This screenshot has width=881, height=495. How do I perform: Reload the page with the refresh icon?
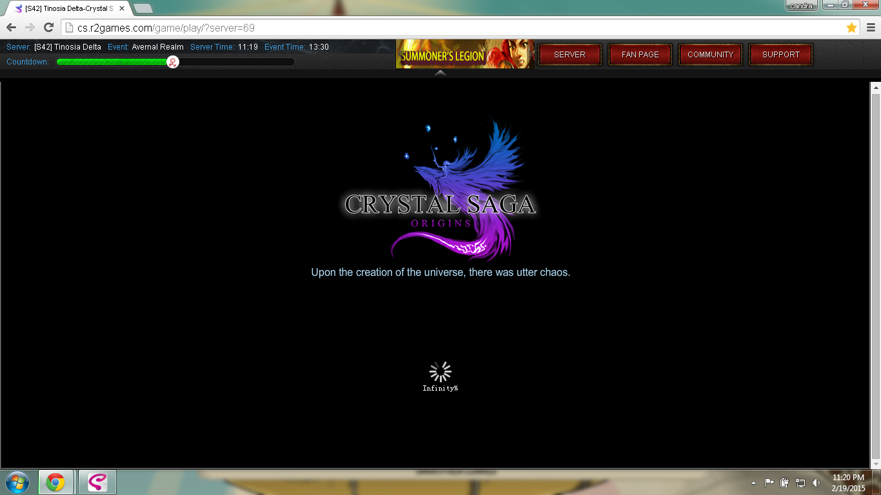click(48, 28)
